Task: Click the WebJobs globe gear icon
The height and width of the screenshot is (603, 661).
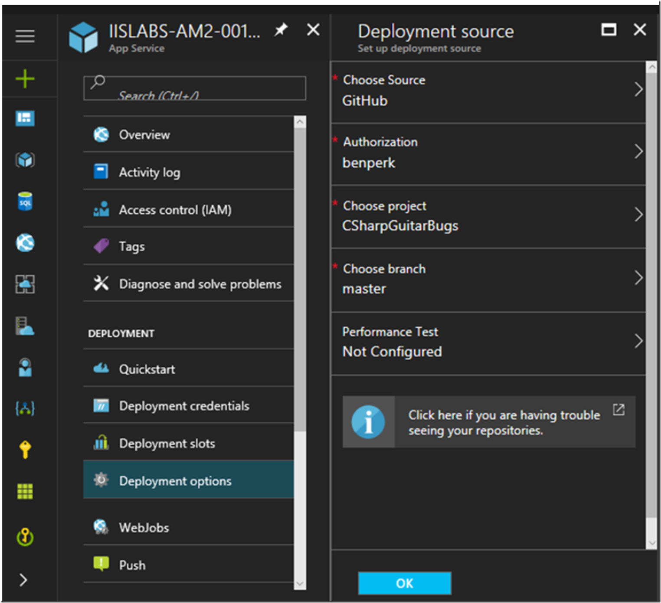Action: point(101,527)
